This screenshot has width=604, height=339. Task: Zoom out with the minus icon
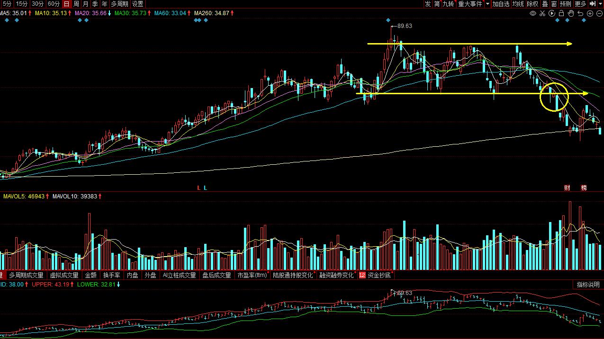(x=599, y=13)
